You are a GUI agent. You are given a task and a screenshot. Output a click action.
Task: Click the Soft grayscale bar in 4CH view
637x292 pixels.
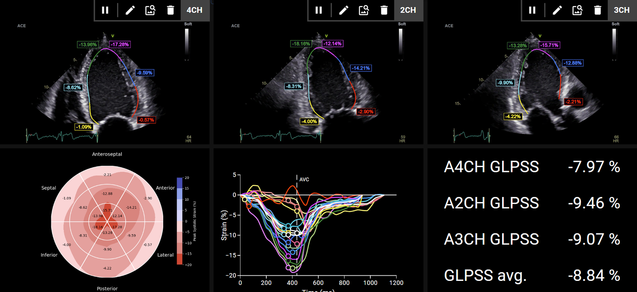click(187, 42)
